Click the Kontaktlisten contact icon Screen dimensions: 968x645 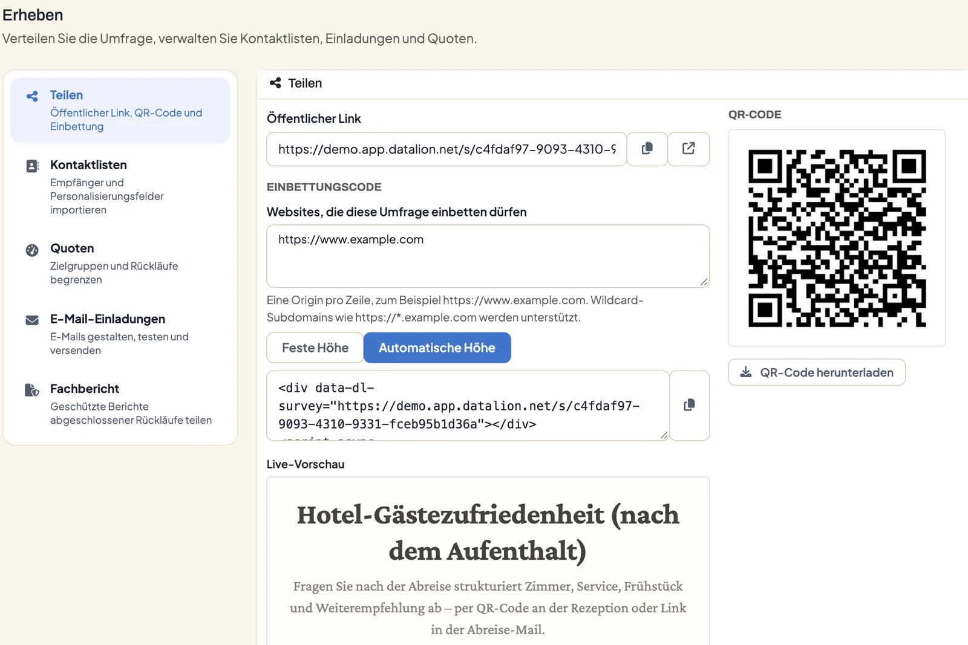(x=32, y=166)
